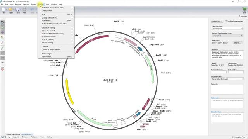Collapse side toolbar with top small arrow
The height and width of the screenshot is (139, 248).
(x=3, y=19)
